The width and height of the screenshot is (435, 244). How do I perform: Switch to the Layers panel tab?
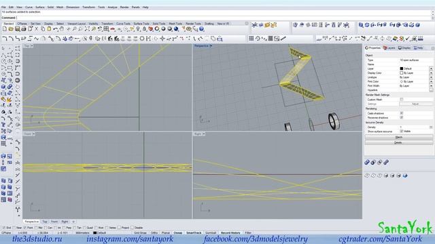click(x=389, y=48)
